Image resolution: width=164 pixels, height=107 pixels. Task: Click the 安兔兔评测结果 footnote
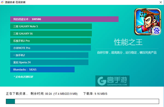[24, 77]
